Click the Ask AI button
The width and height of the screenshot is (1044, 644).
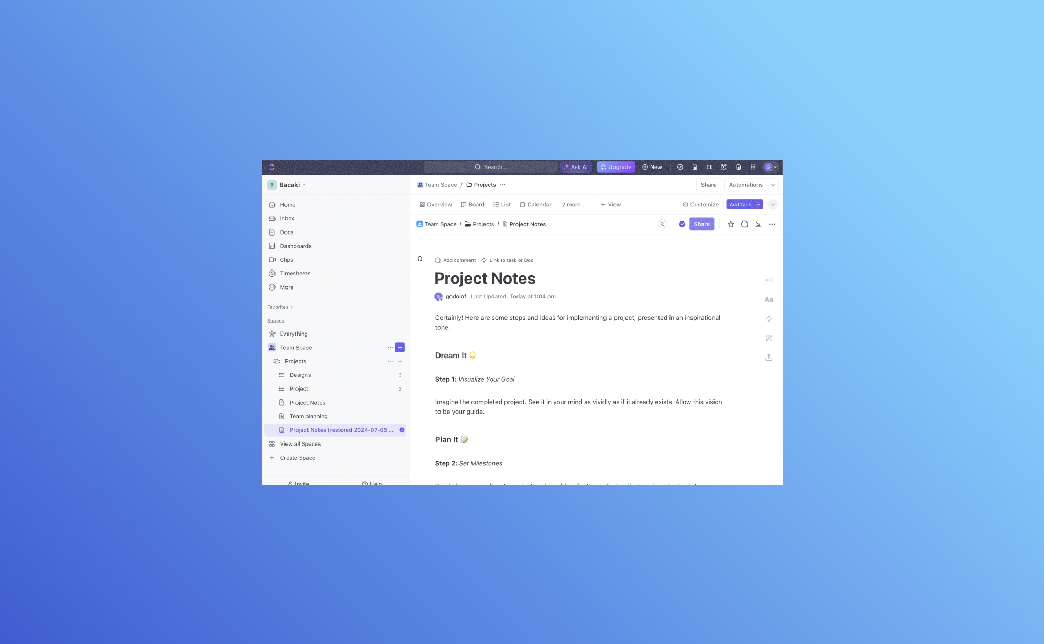[x=576, y=167]
